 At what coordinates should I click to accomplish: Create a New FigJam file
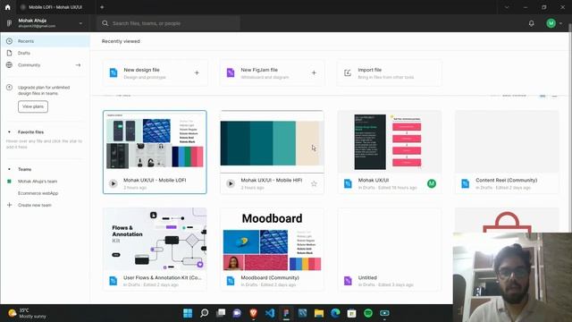click(273, 73)
